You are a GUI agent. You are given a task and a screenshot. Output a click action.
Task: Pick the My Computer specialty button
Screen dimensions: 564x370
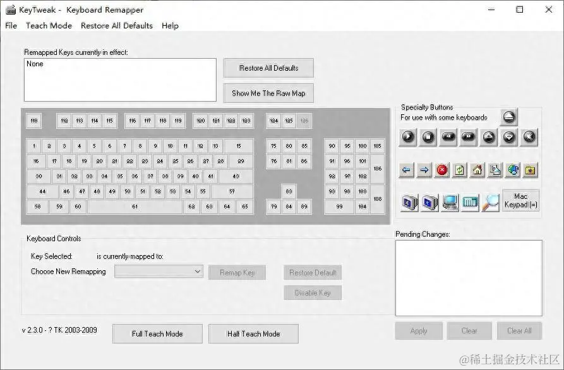[x=450, y=202]
